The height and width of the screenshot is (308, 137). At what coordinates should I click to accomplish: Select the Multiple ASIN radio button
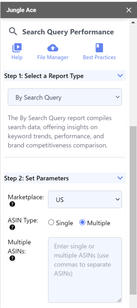point(83,223)
